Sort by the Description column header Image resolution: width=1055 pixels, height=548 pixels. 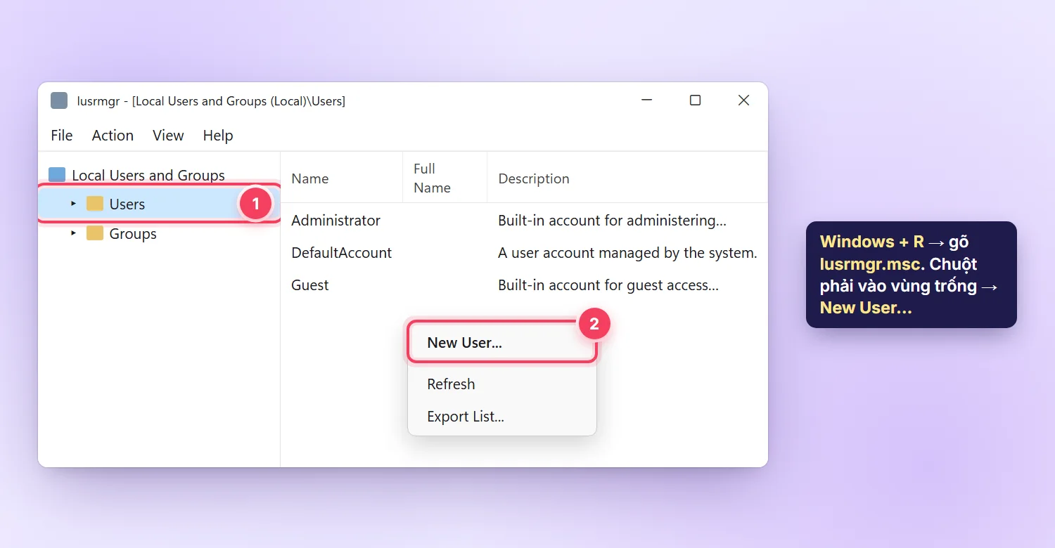coord(627,178)
